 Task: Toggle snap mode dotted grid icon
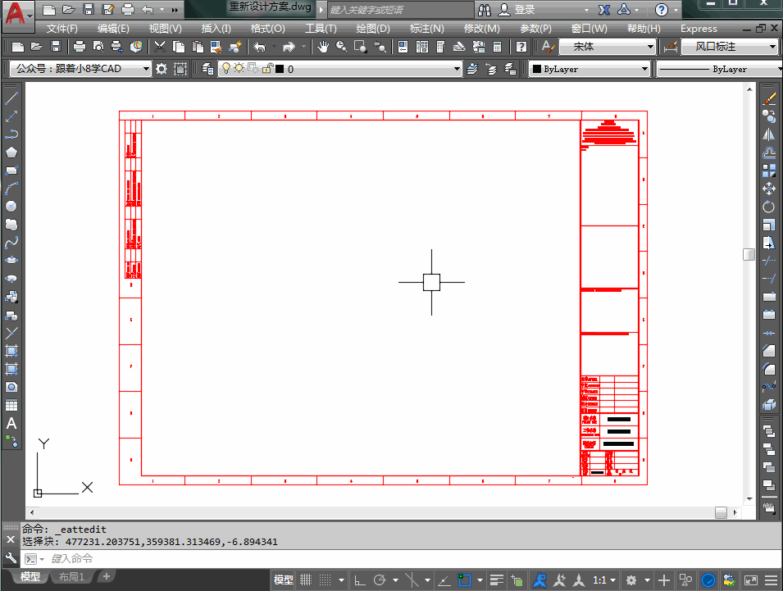325,580
